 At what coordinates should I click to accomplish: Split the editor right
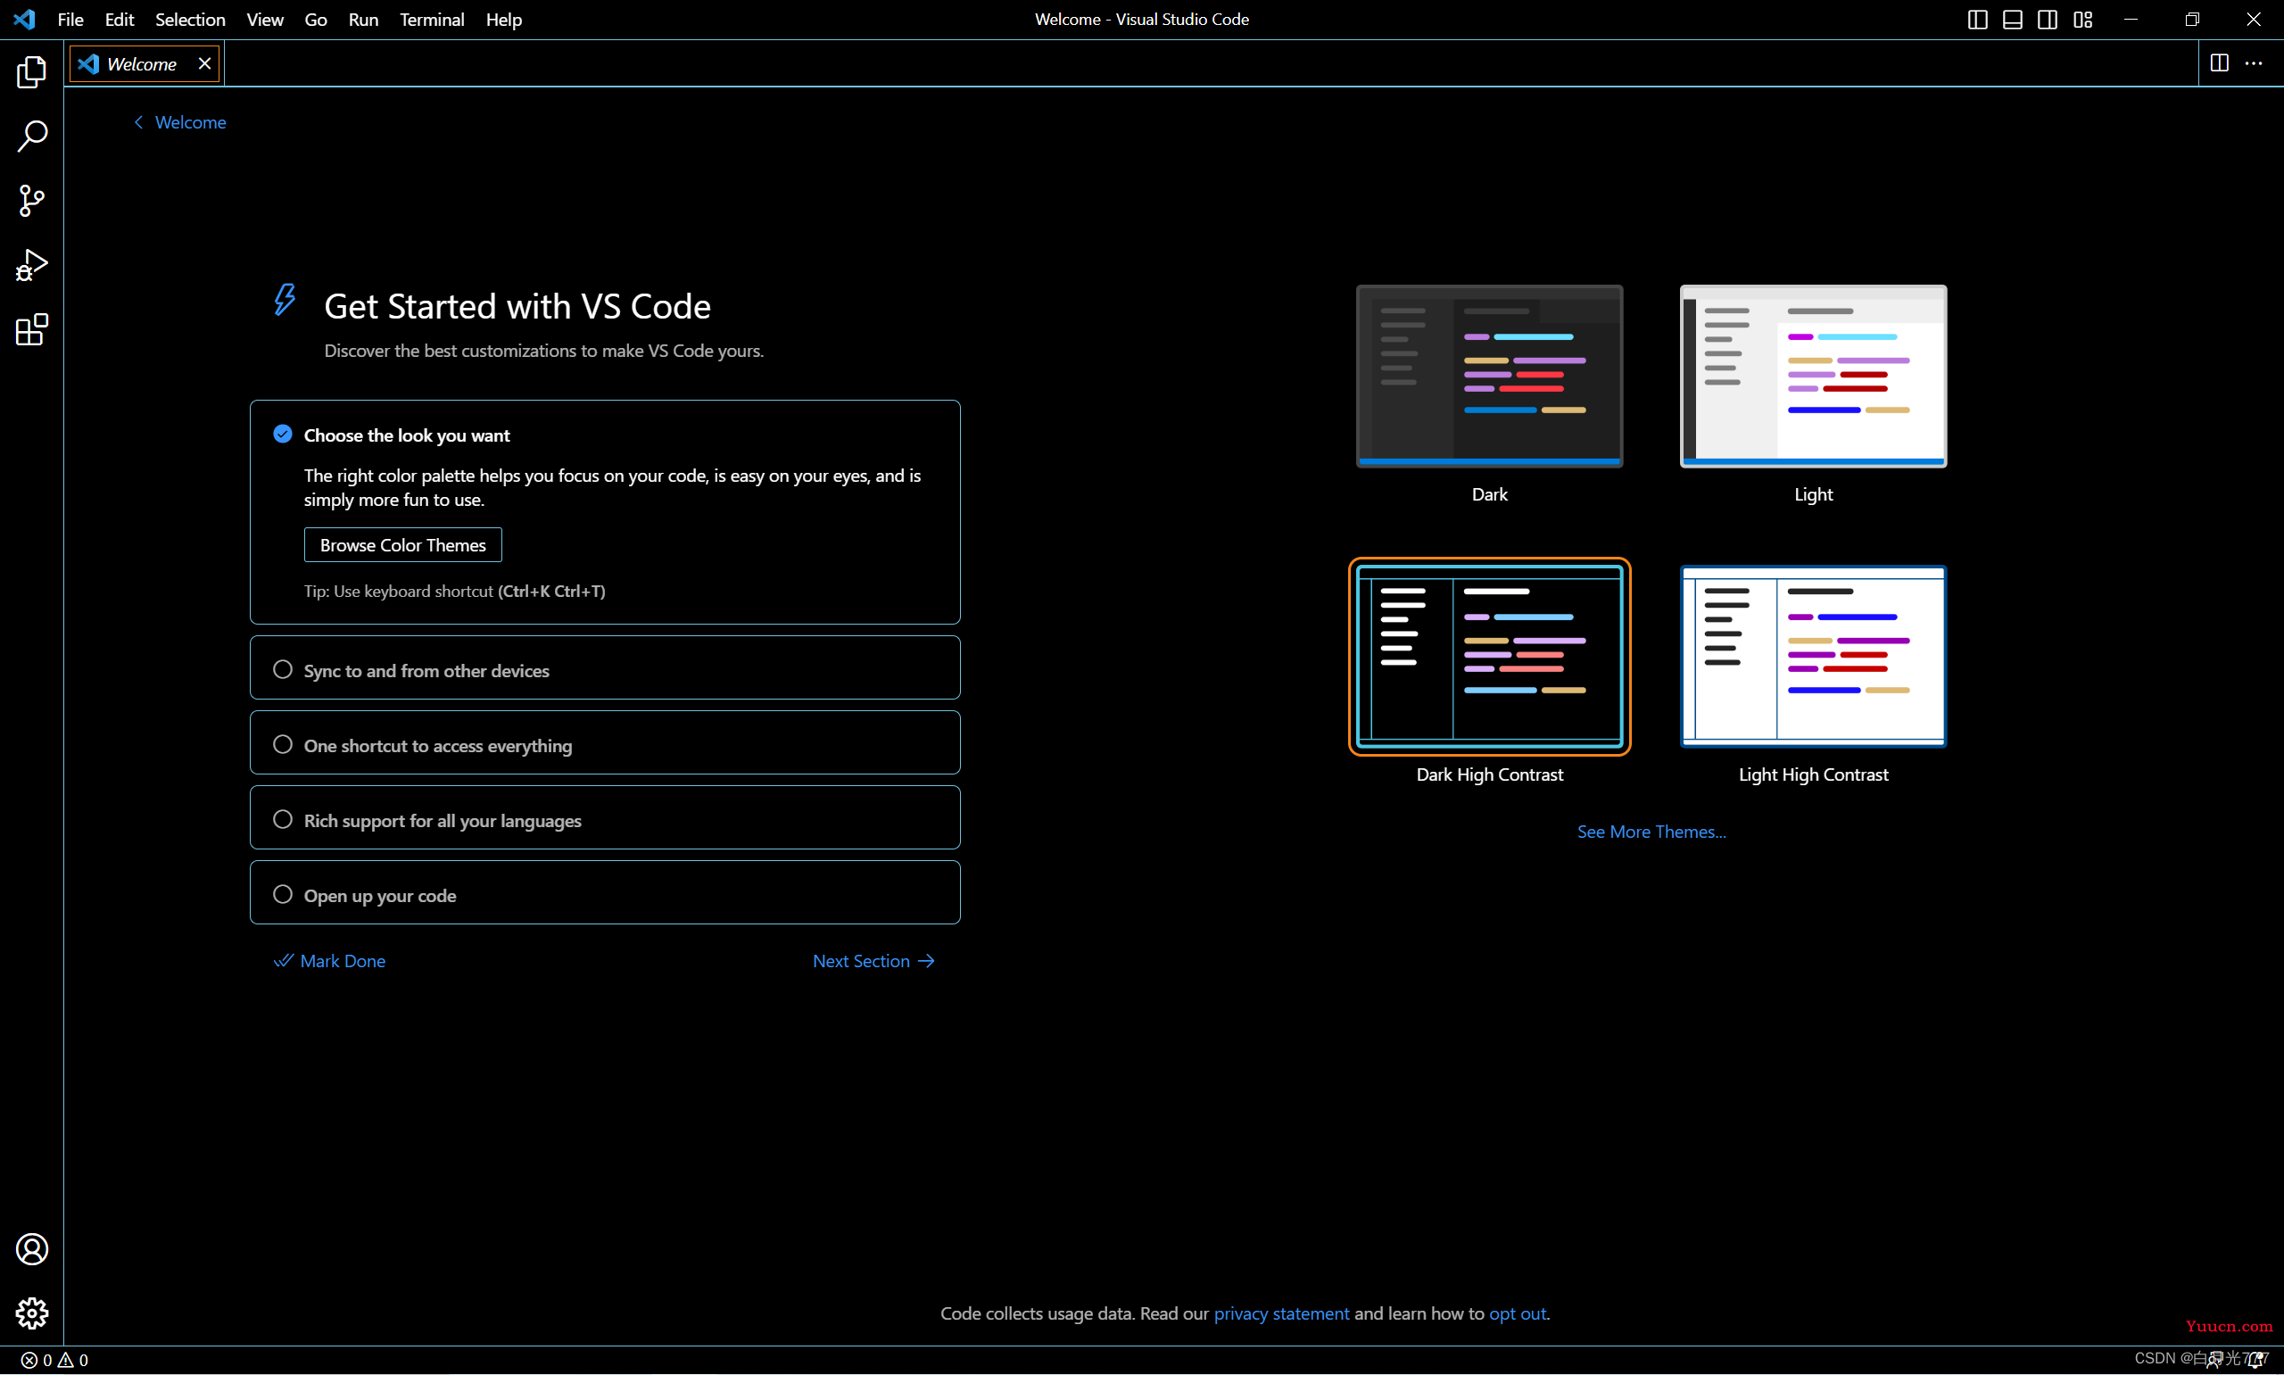coord(2219,63)
